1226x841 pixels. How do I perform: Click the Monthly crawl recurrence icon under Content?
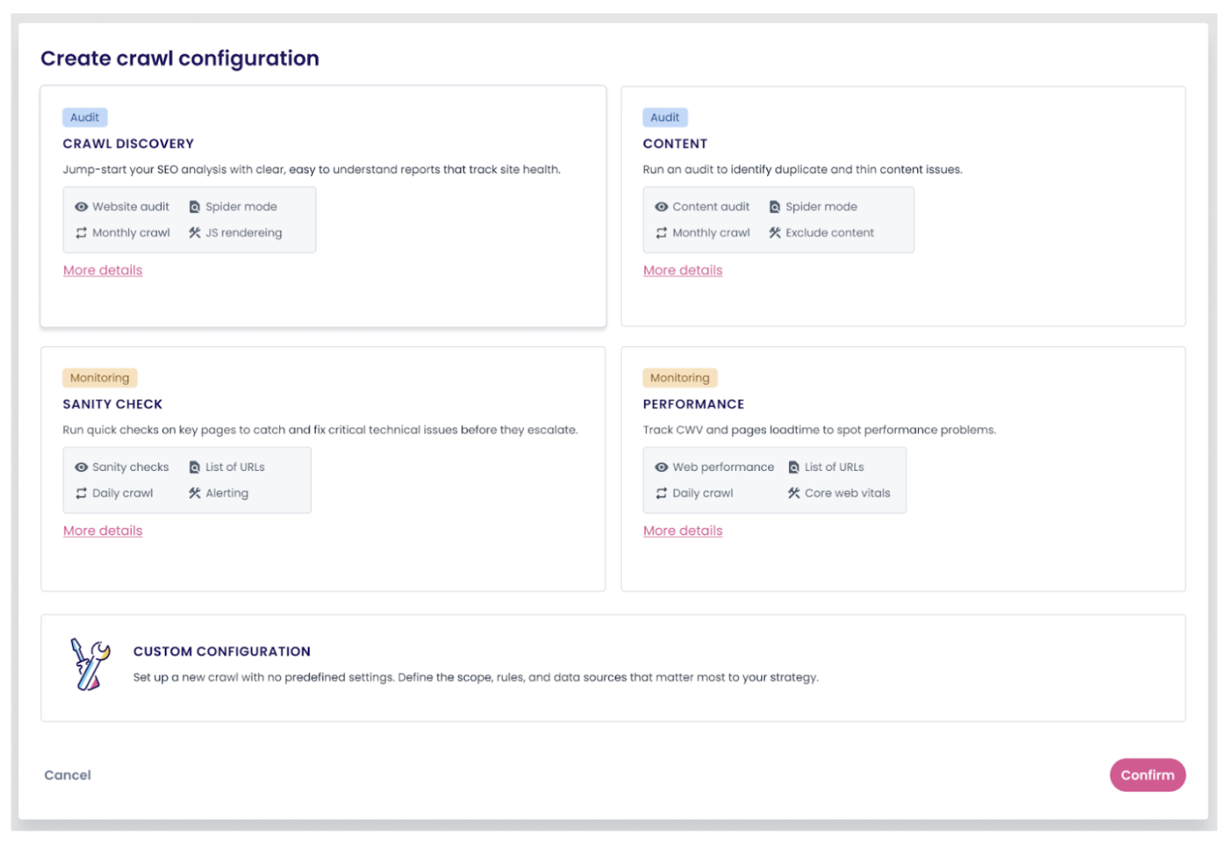661,232
